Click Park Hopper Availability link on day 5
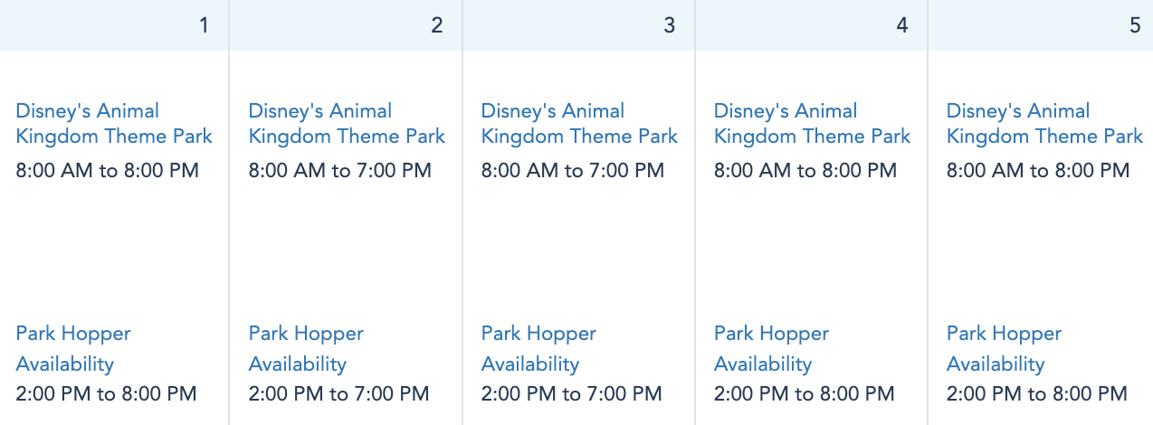The width and height of the screenshot is (1153, 425). [x=1004, y=349]
